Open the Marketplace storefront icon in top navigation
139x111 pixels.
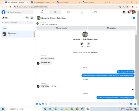[82, 12]
